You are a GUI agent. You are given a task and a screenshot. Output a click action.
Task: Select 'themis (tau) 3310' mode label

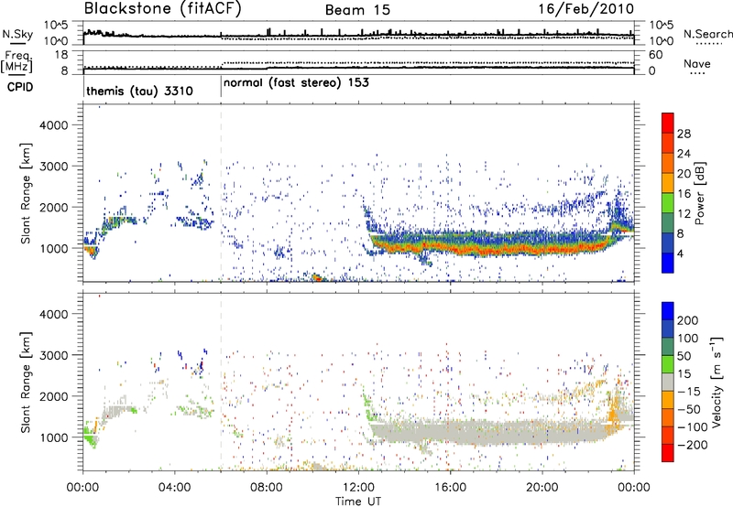140,91
